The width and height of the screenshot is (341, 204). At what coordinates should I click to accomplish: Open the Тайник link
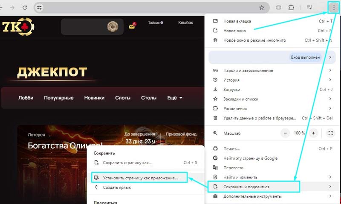point(154,23)
